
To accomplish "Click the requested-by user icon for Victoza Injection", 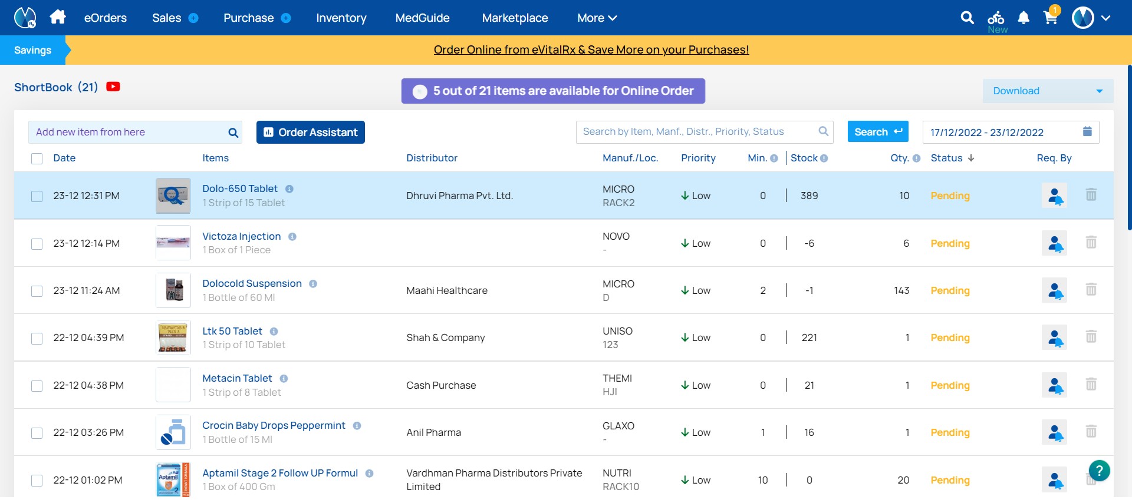I will click(x=1054, y=243).
